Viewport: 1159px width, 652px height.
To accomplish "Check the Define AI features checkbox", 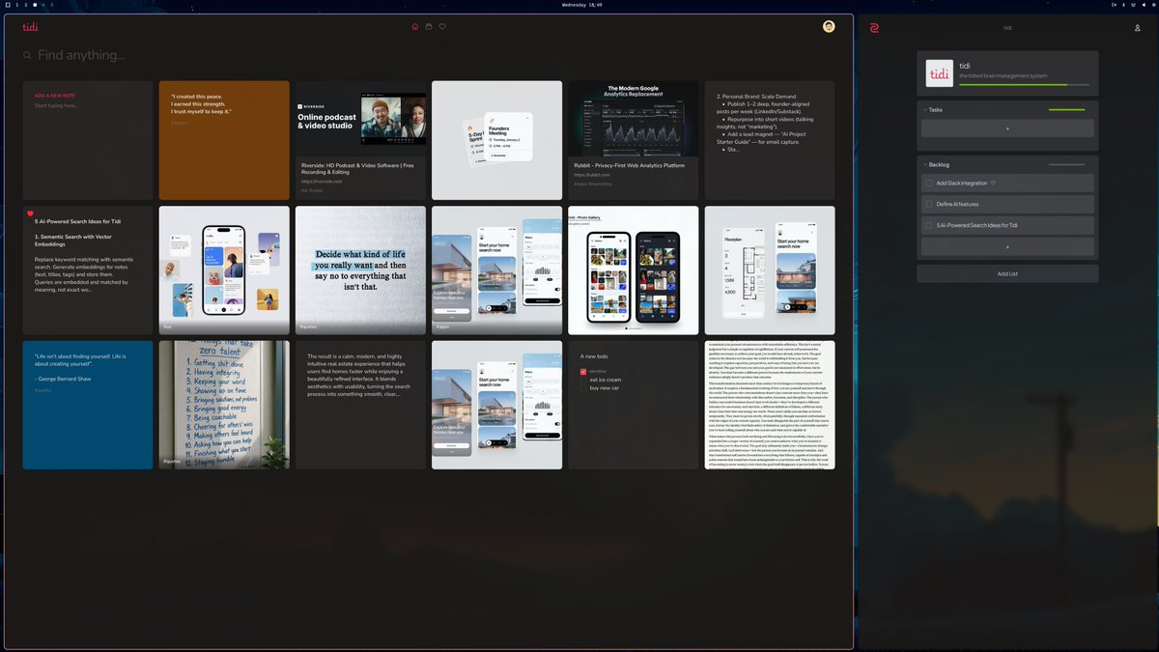I will pyautogui.click(x=928, y=204).
